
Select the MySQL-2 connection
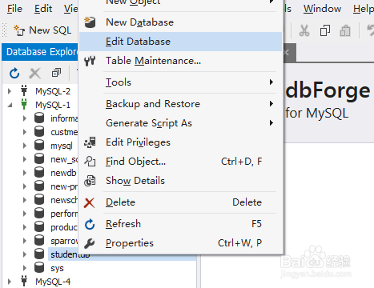(53, 91)
